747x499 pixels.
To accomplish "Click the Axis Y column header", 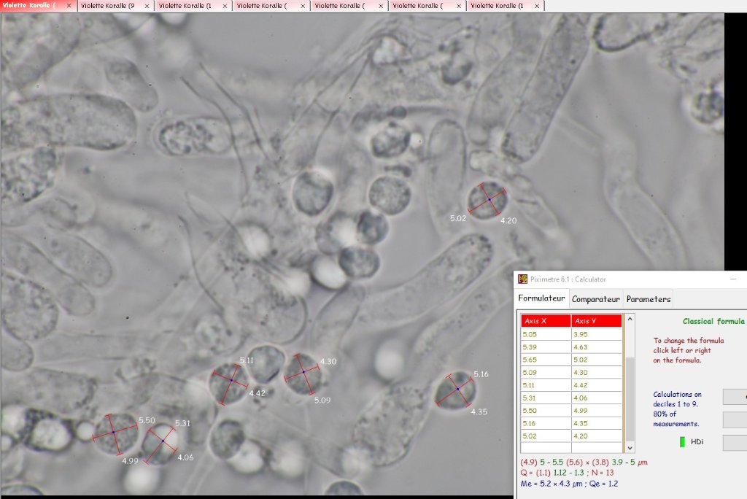I will 596,321.
